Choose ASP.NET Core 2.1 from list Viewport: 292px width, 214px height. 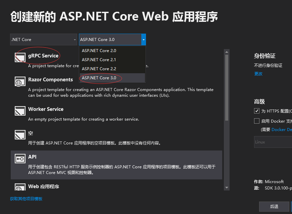pyautogui.click(x=99, y=60)
